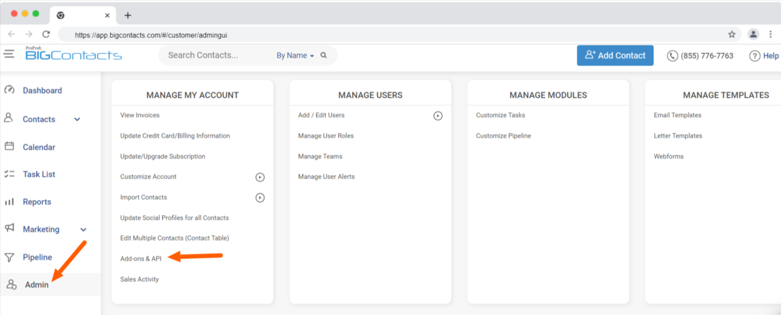The image size is (781, 315).
Task: Close the current browser tab
Action: (x=107, y=16)
